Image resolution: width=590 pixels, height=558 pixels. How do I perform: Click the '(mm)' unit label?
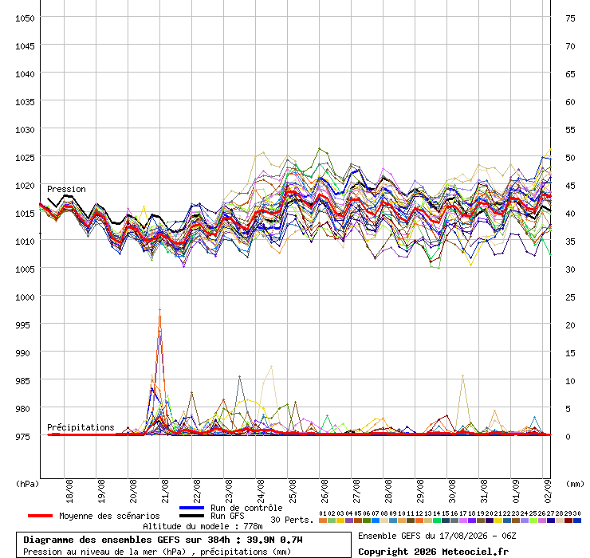coord(575,484)
